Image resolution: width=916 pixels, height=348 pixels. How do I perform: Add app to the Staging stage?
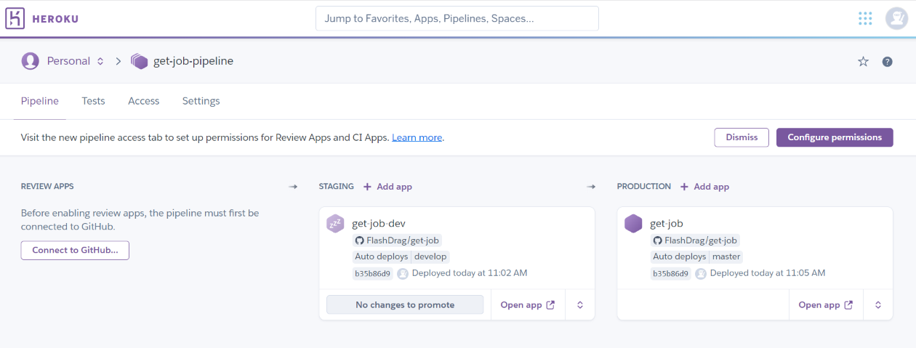(x=388, y=187)
